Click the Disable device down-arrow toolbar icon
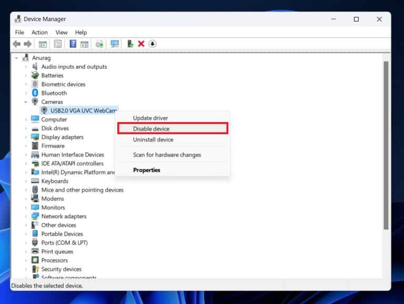 (152, 44)
